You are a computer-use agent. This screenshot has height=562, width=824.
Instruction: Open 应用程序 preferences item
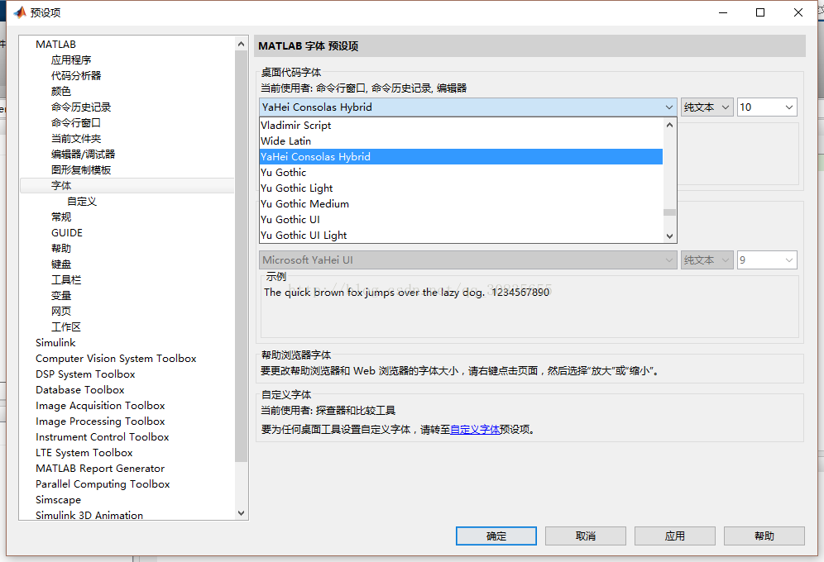71,60
